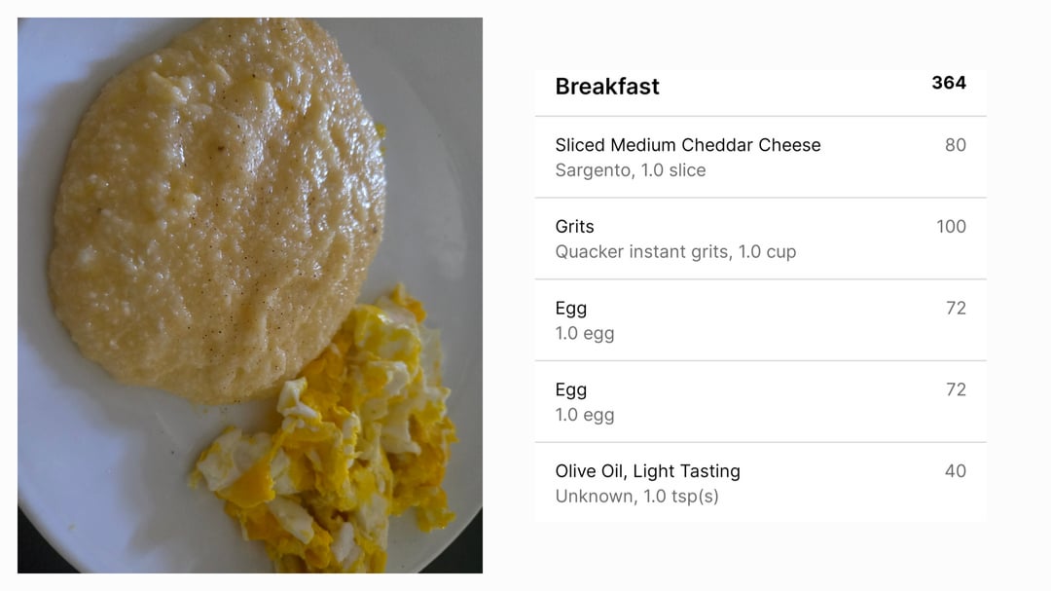Select the 40 calorie value for olive oil
The image size is (1051, 591).
click(x=956, y=471)
